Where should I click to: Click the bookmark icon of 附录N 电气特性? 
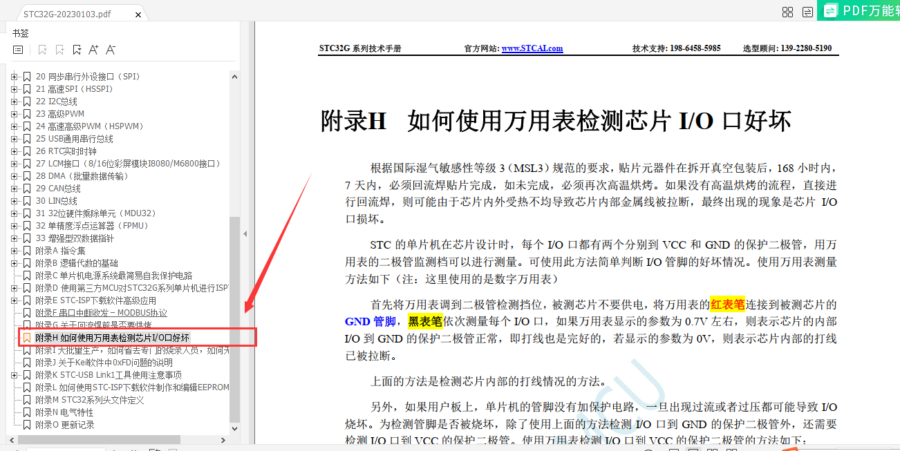tap(27, 412)
